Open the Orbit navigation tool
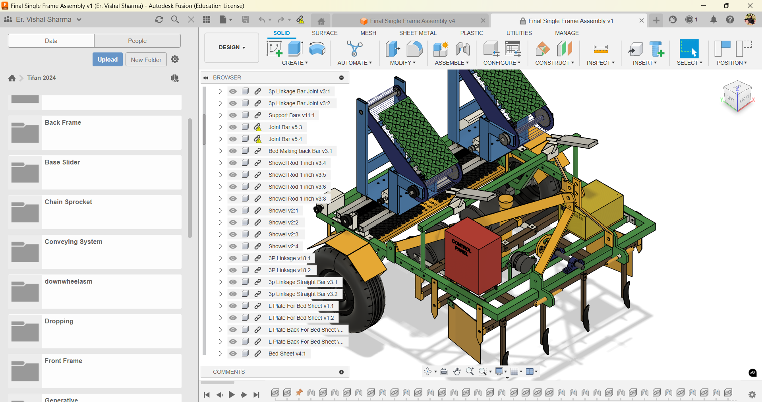The width and height of the screenshot is (762, 402). point(428,371)
